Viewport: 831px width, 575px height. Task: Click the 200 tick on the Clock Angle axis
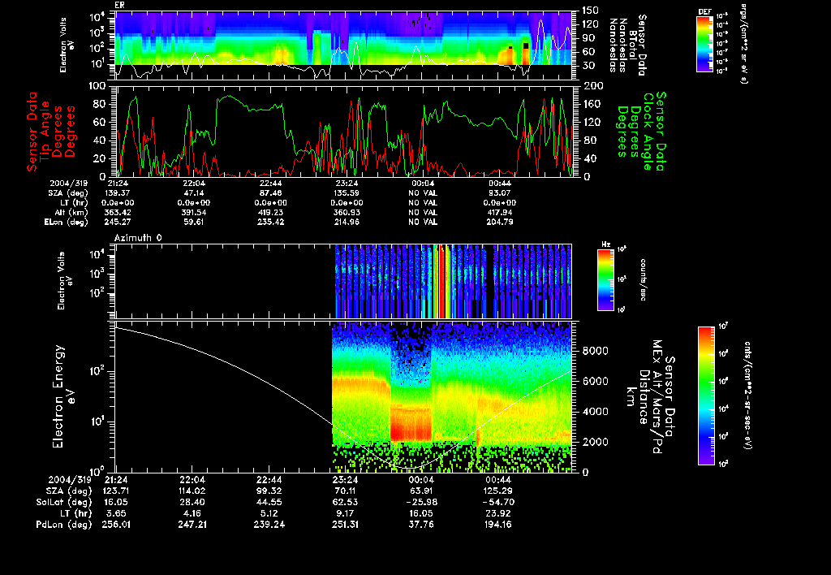(x=593, y=85)
